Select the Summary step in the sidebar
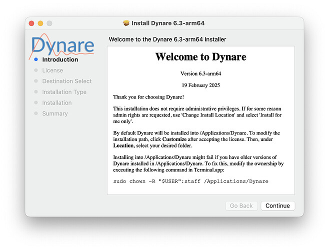Screen dimensions: 329x250 pos(55,113)
